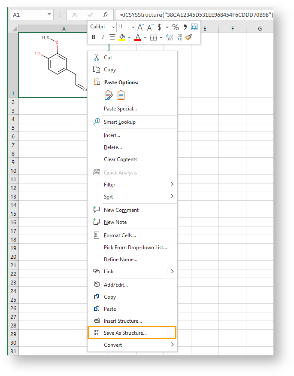294x376 pixels.
Task: Click the Merge and Center icon
Action: tap(194, 27)
